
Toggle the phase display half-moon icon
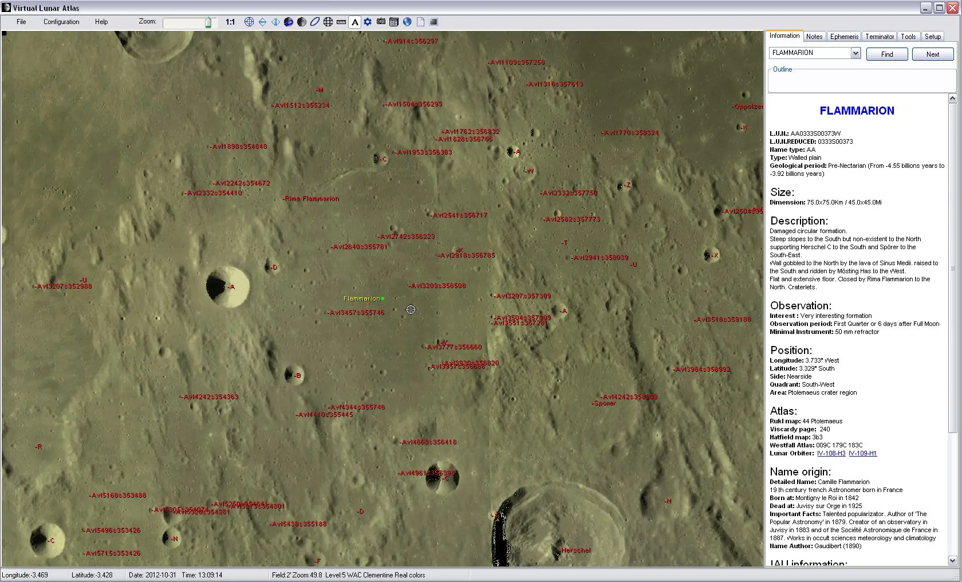(302, 22)
